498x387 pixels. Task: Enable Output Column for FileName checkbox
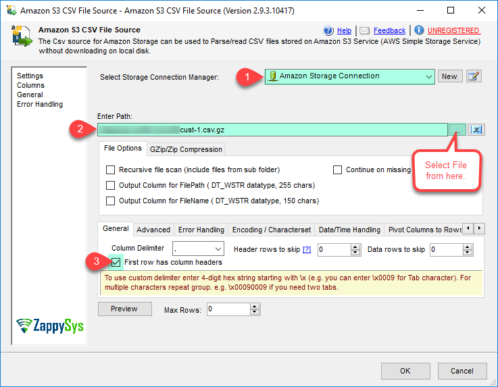[x=110, y=201]
